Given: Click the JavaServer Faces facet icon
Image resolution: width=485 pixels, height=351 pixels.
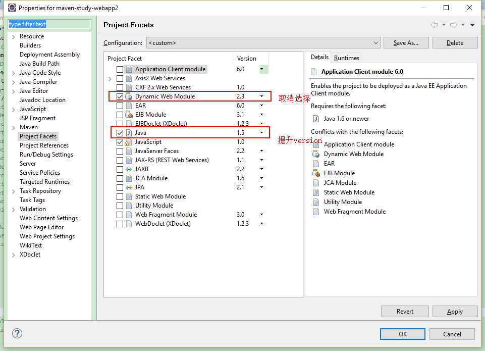Looking at the screenshot, I should click(129, 151).
